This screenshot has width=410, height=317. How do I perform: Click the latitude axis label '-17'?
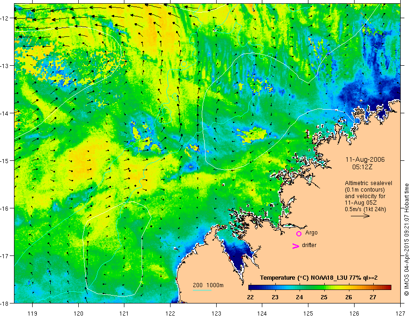pos(5,255)
